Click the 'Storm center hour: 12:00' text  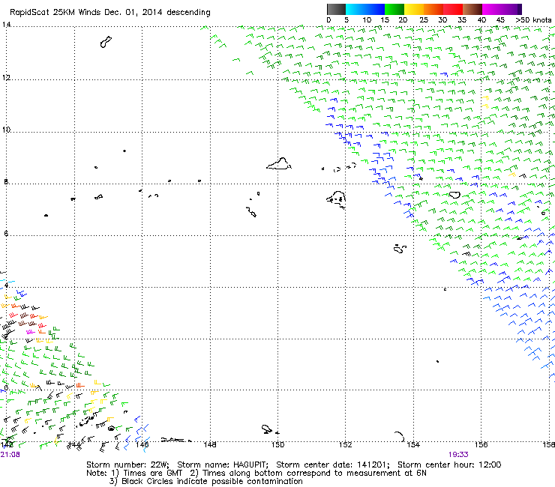tap(449, 465)
